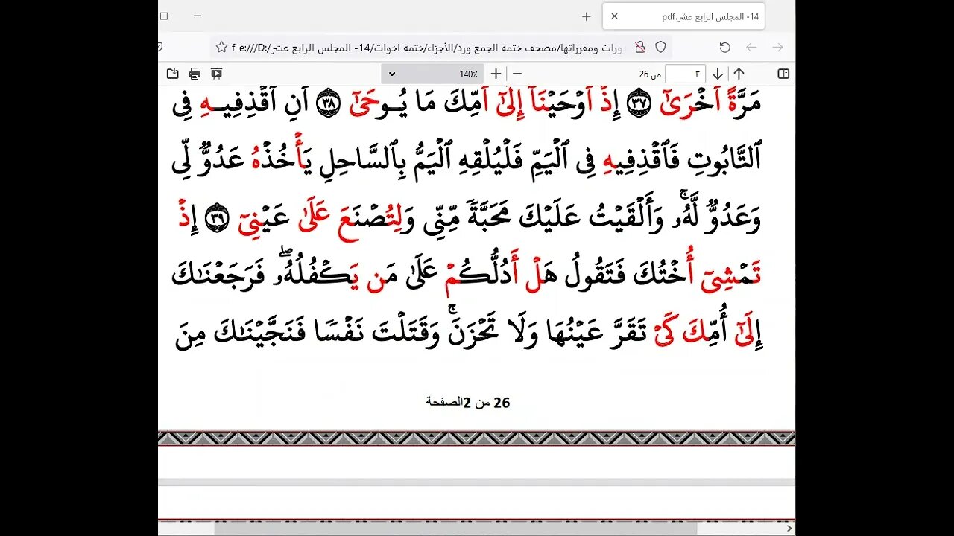Click the 'من 26' page count label

pos(650,74)
